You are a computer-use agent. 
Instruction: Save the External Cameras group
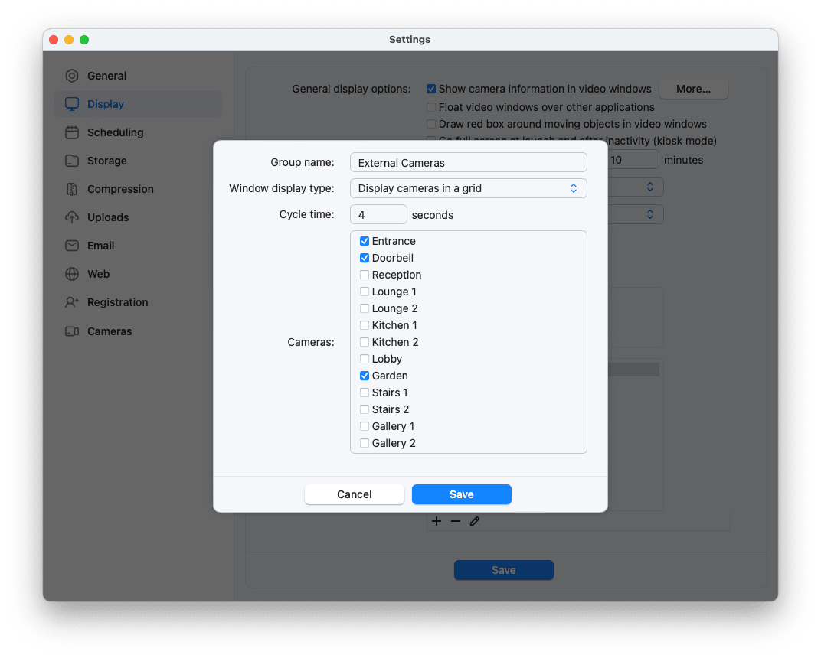(x=461, y=494)
